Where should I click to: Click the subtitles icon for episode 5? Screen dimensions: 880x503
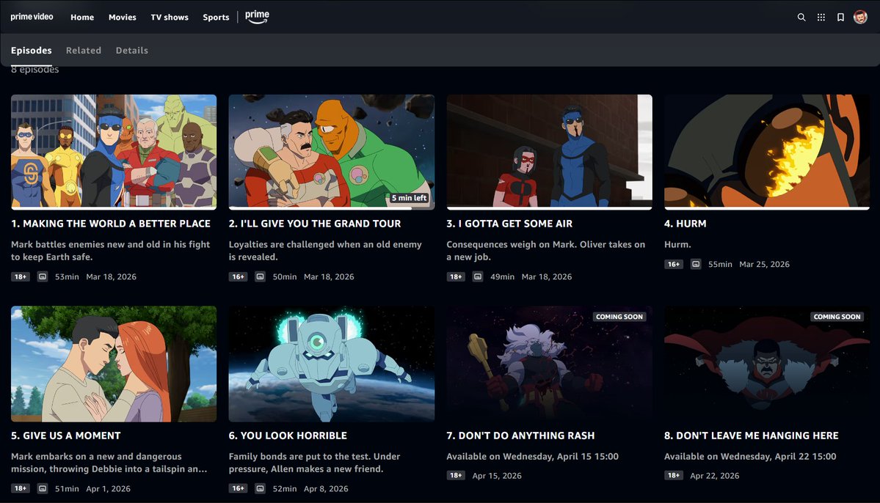pyautogui.click(x=43, y=488)
